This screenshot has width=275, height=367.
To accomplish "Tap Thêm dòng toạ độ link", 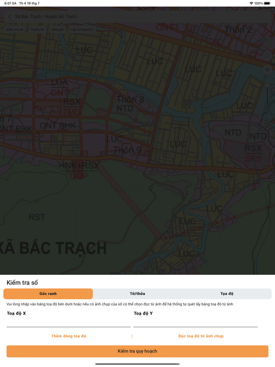I will 69,336.
